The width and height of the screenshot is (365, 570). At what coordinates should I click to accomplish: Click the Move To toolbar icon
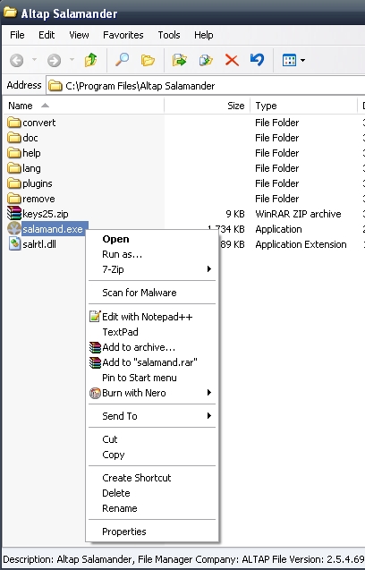(179, 60)
